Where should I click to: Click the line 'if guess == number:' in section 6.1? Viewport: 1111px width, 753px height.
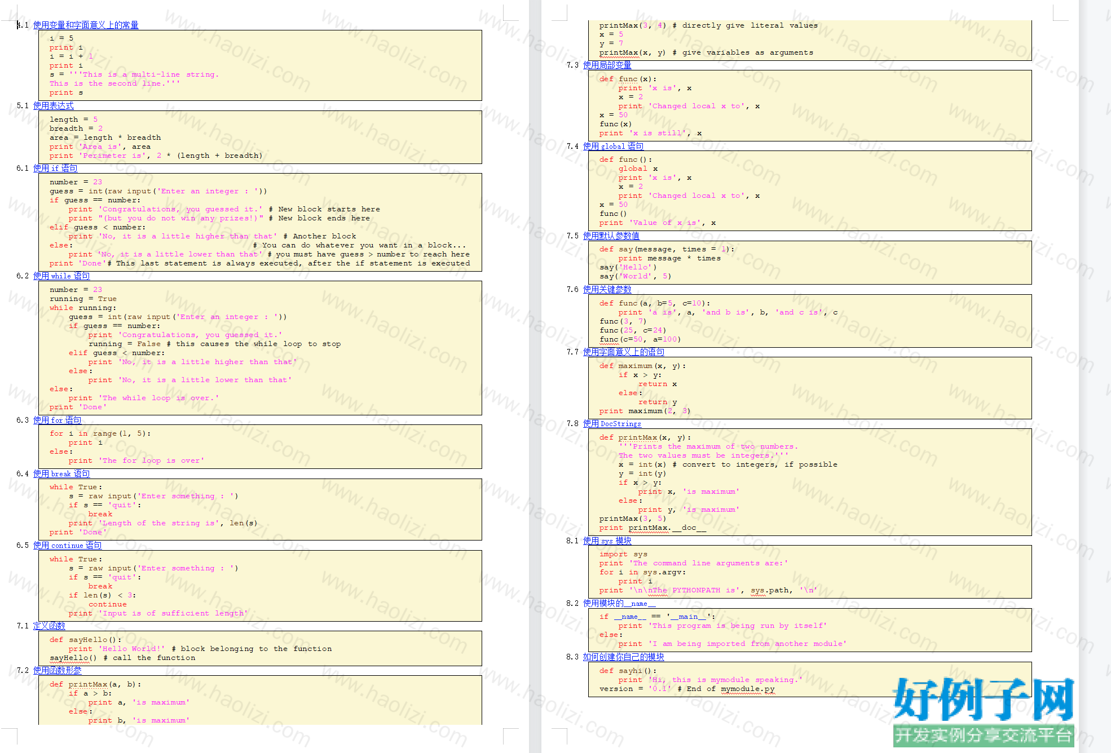95,200
